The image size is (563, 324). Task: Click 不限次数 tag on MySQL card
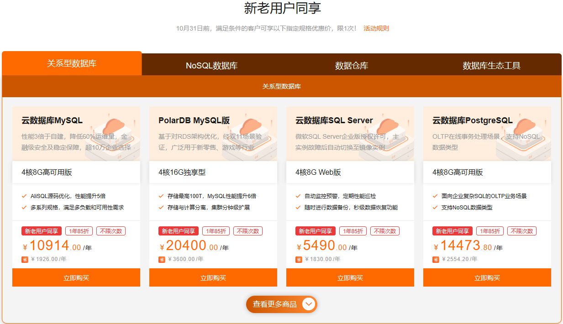pyautogui.click(x=111, y=231)
